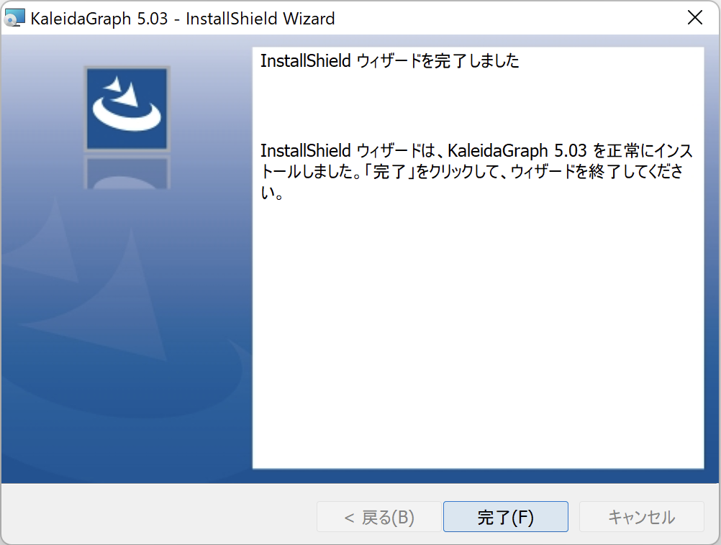Close the InstallShield Wizard window
721x545 pixels.
coord(694,19)
